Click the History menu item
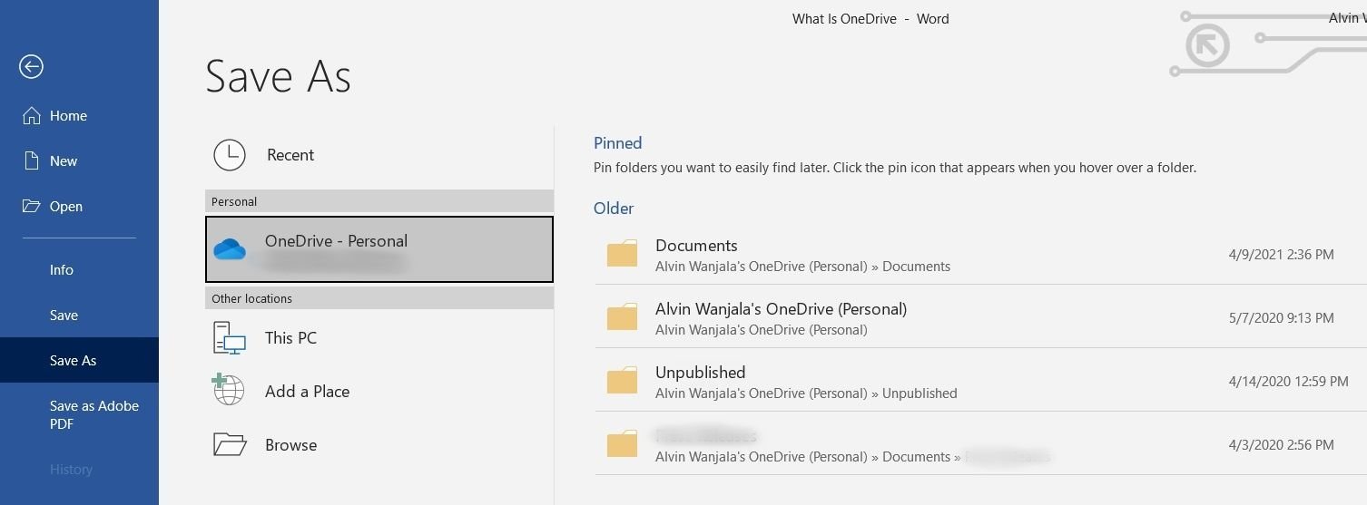Viewport: 1367px width, 505px height. click(71, 470)
